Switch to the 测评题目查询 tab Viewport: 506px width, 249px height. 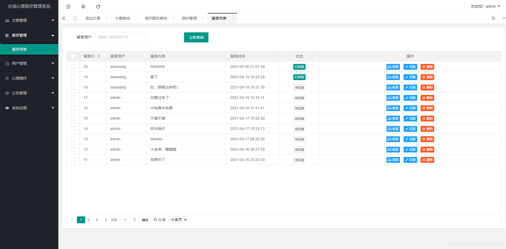coord(156,18)
